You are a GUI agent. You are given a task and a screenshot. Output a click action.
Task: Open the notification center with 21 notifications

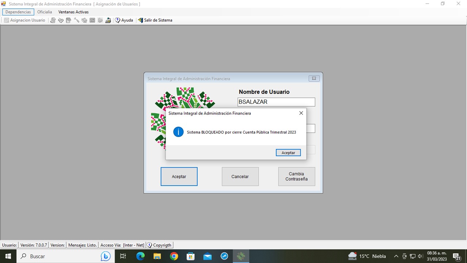[456, 256]
